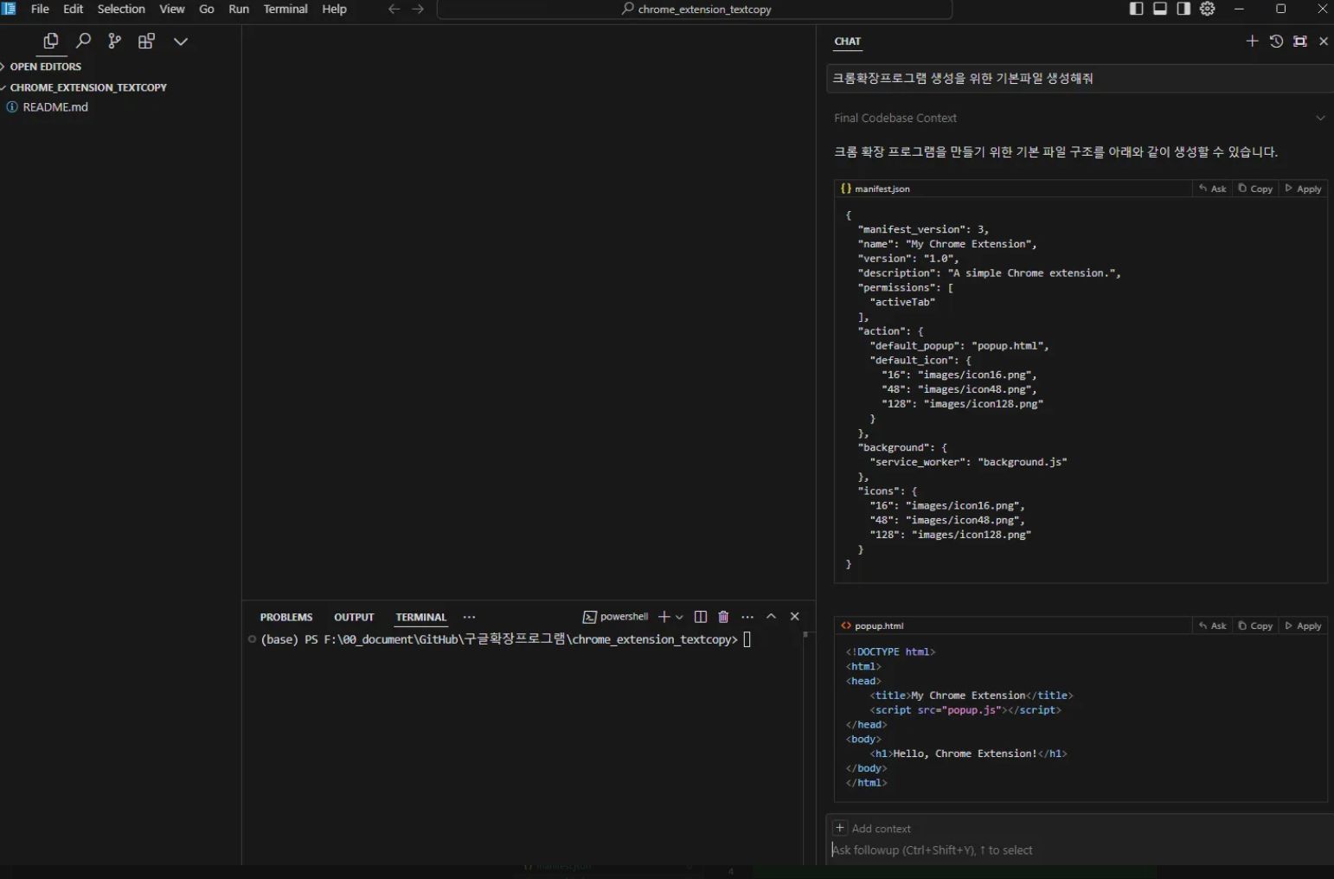Open the Terminal menu
The width and height of the screenshot is (1334, 879).
click(285, 9)
